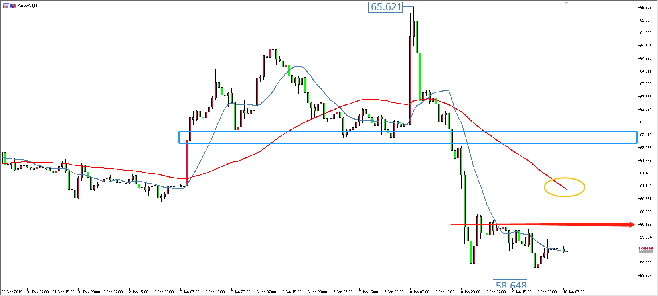Click the CrudeOil,H1 chart title
This screenshot has width=658, height=296.
coord(29,6)
